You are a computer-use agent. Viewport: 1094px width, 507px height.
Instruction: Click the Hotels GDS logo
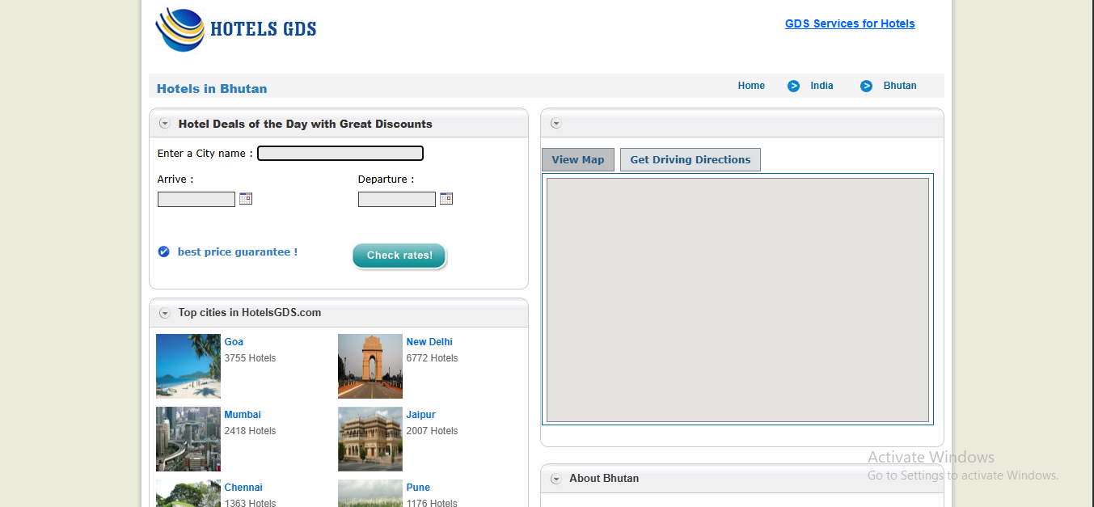coord(235,30)
